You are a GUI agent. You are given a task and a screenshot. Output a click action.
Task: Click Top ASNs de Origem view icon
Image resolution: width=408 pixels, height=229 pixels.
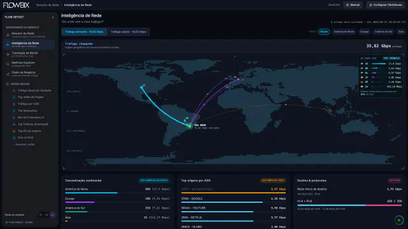pyautogui.click(x=14, y=97)
